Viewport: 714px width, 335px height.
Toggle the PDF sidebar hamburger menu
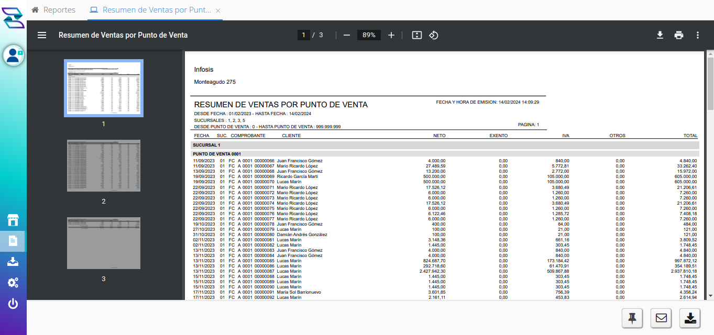point(42,35)
